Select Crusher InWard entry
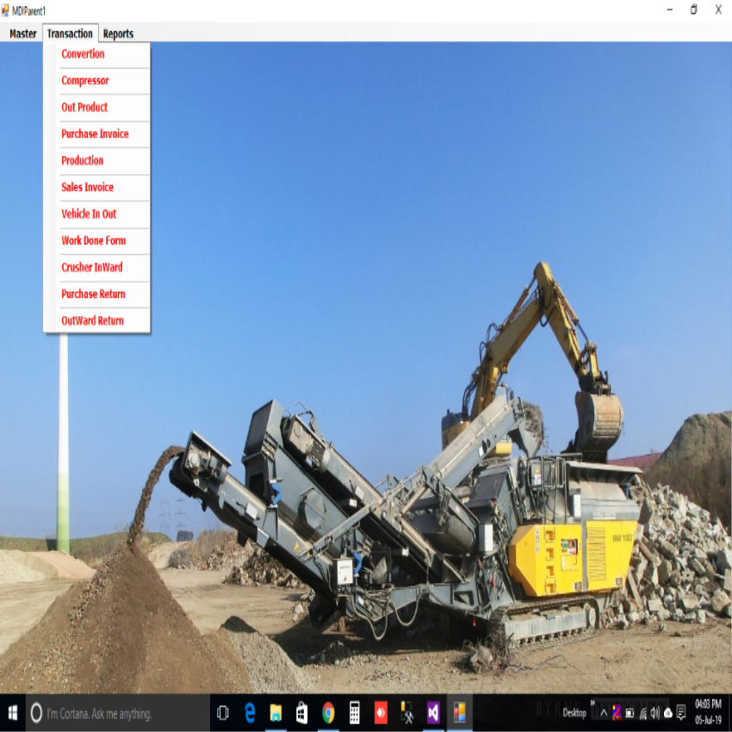 pos(91,268)
